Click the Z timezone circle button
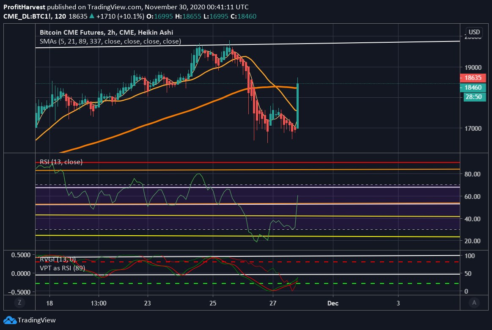 19,302
